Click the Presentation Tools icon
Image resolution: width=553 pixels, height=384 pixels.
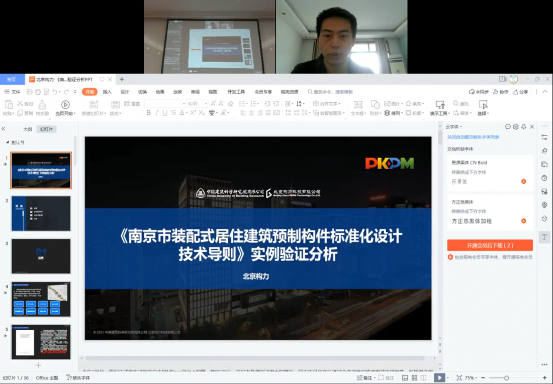[440, 104]
